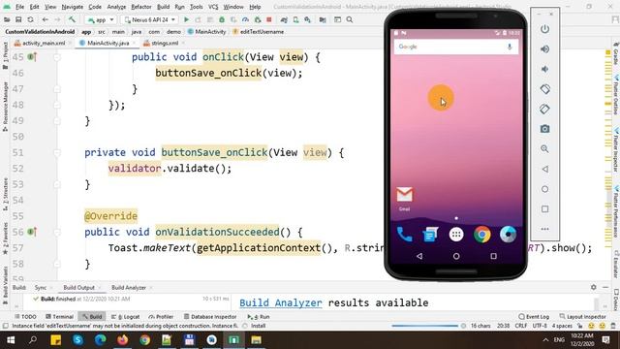
Task: Open Phone dialer on emulator dock
Action: pos(405,235)
